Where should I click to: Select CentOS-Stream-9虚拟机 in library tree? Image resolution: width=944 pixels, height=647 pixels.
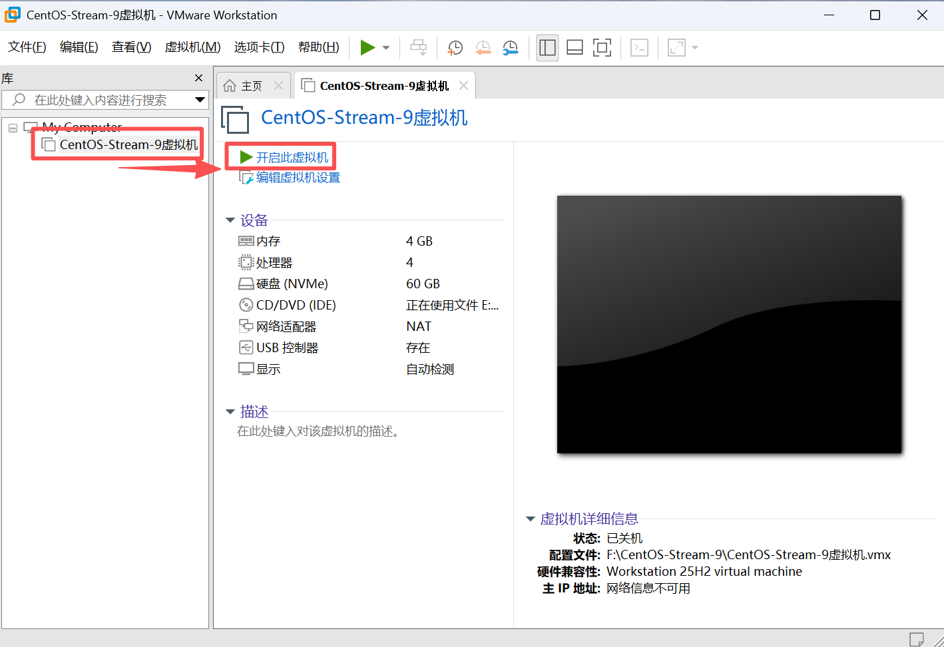[x=128, y=144]
